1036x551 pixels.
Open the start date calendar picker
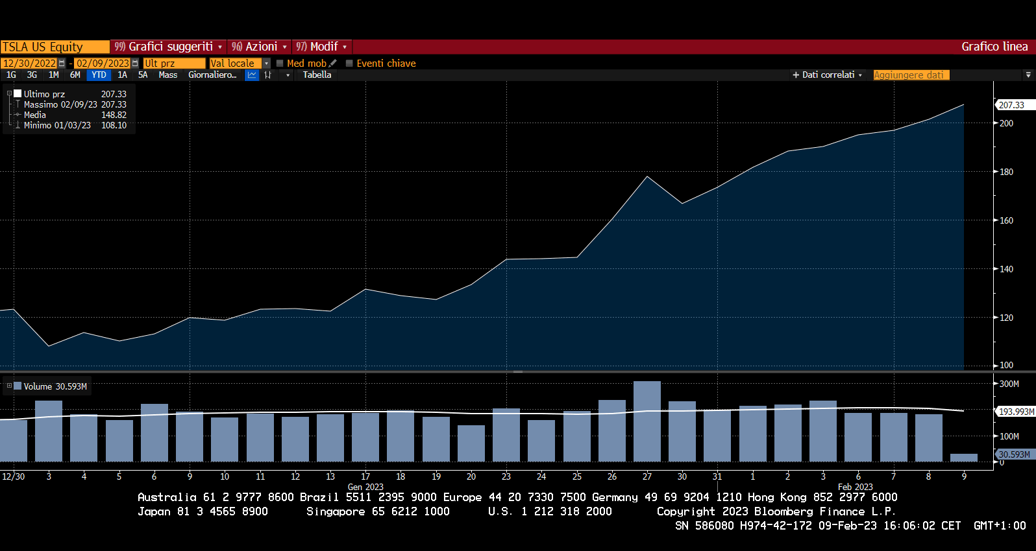62,63
